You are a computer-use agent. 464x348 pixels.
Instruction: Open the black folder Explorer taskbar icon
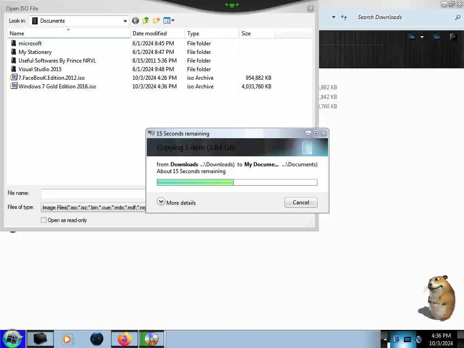[40, 339]
